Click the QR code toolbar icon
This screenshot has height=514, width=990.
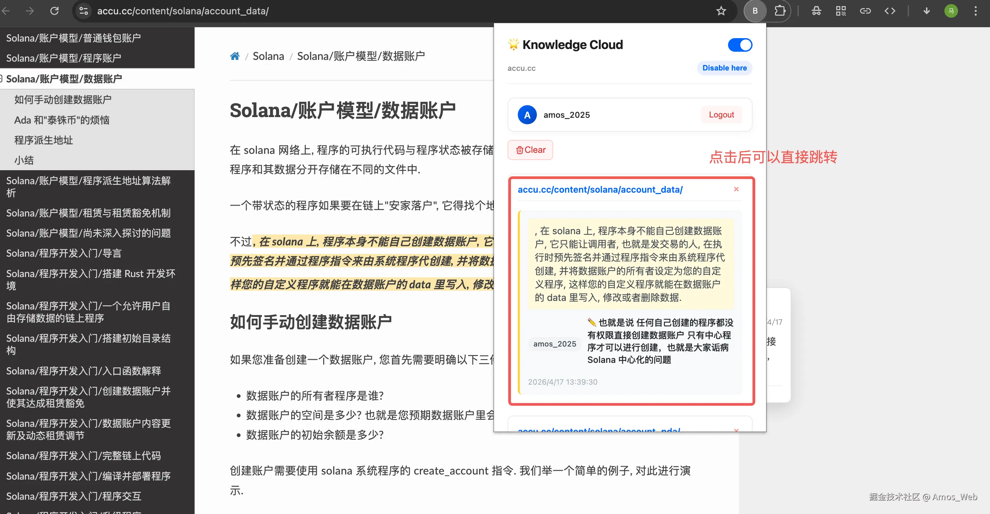click(841, 11)
